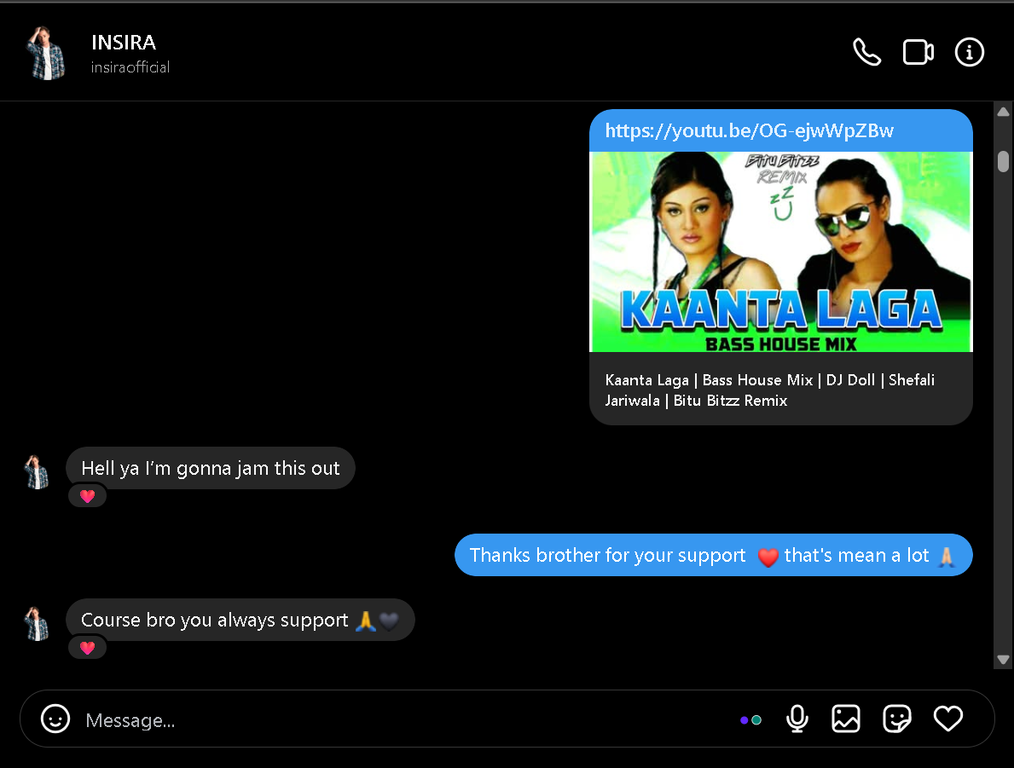Click heart reaction under "Hell ya" message
This screenshot has width=1014, height=768.
pyautogui.click(x=87, y=496)
